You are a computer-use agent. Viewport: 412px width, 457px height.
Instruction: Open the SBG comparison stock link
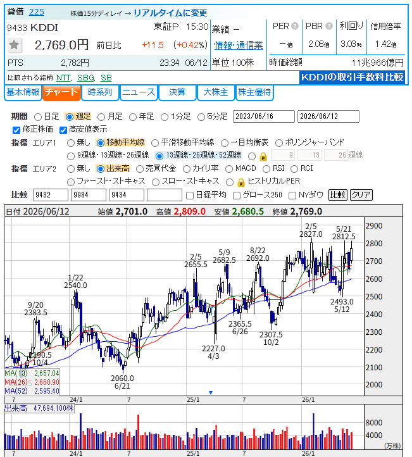(x=85, y=78)
